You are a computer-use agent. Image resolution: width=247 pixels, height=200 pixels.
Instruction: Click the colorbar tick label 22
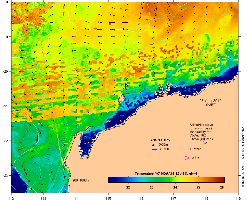(x=128, y=187)
